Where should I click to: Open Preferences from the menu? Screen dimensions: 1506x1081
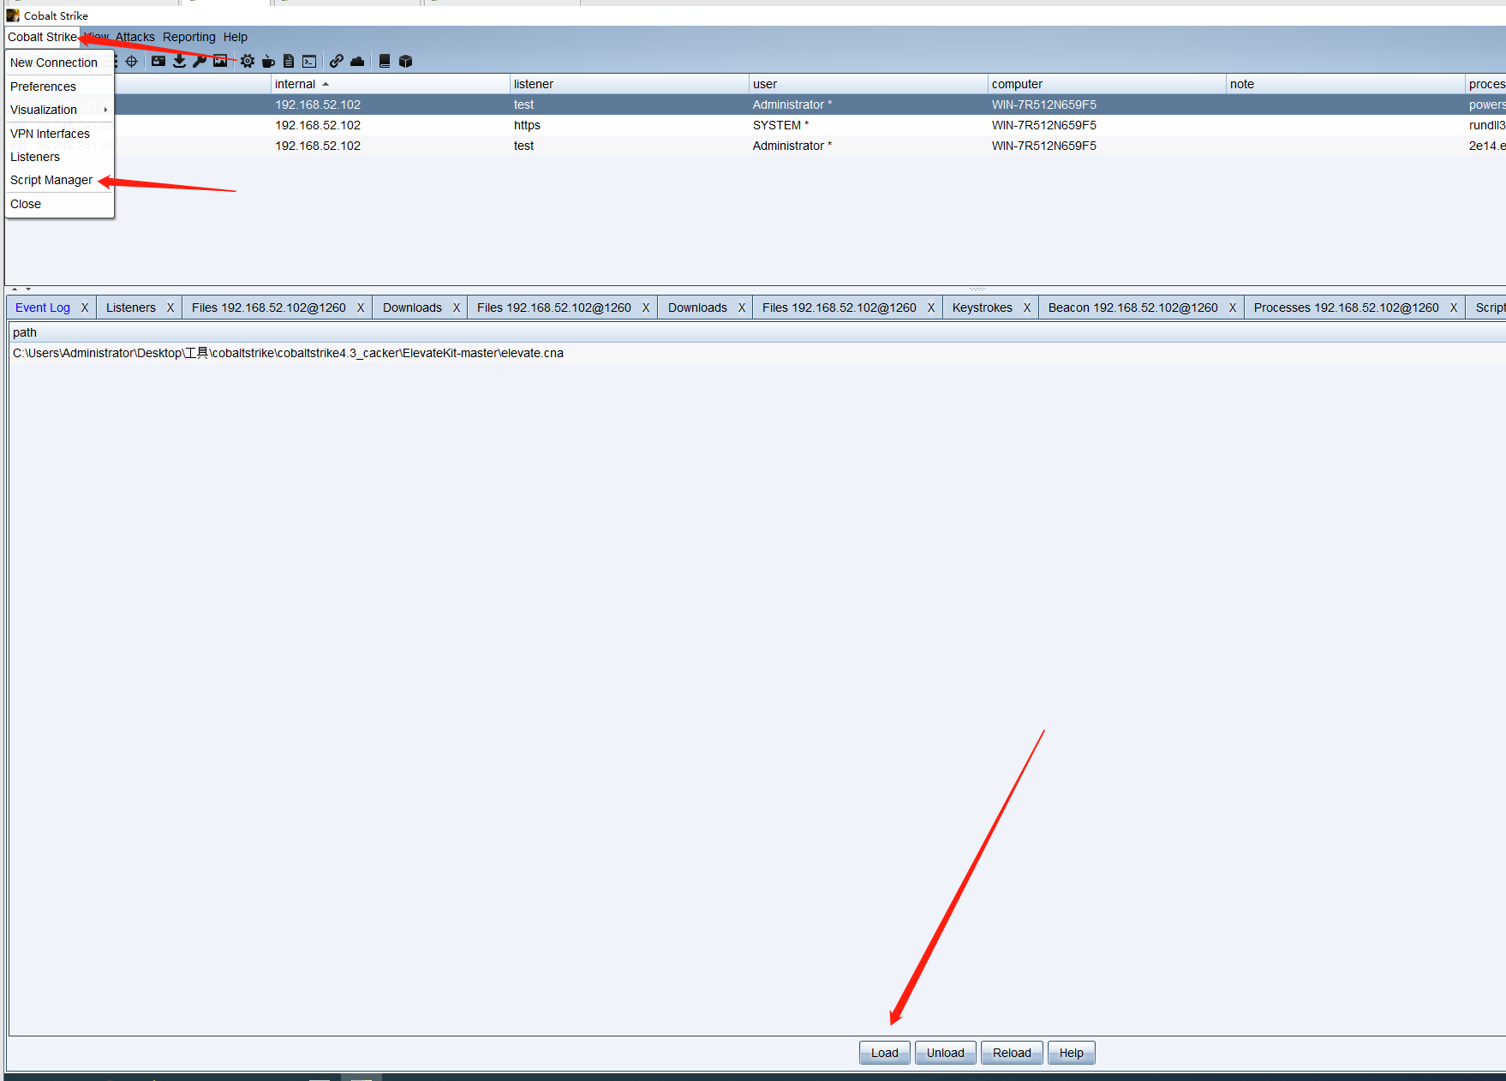(59, 87)
